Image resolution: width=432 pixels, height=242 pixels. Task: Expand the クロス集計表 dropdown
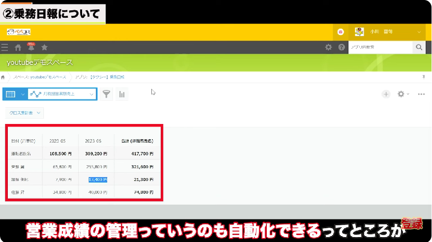pyautogui.click(x=25, y=113)
